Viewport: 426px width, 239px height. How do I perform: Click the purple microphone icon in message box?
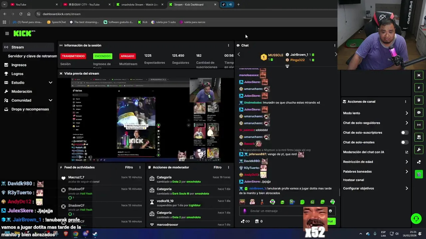click(245, 211)
